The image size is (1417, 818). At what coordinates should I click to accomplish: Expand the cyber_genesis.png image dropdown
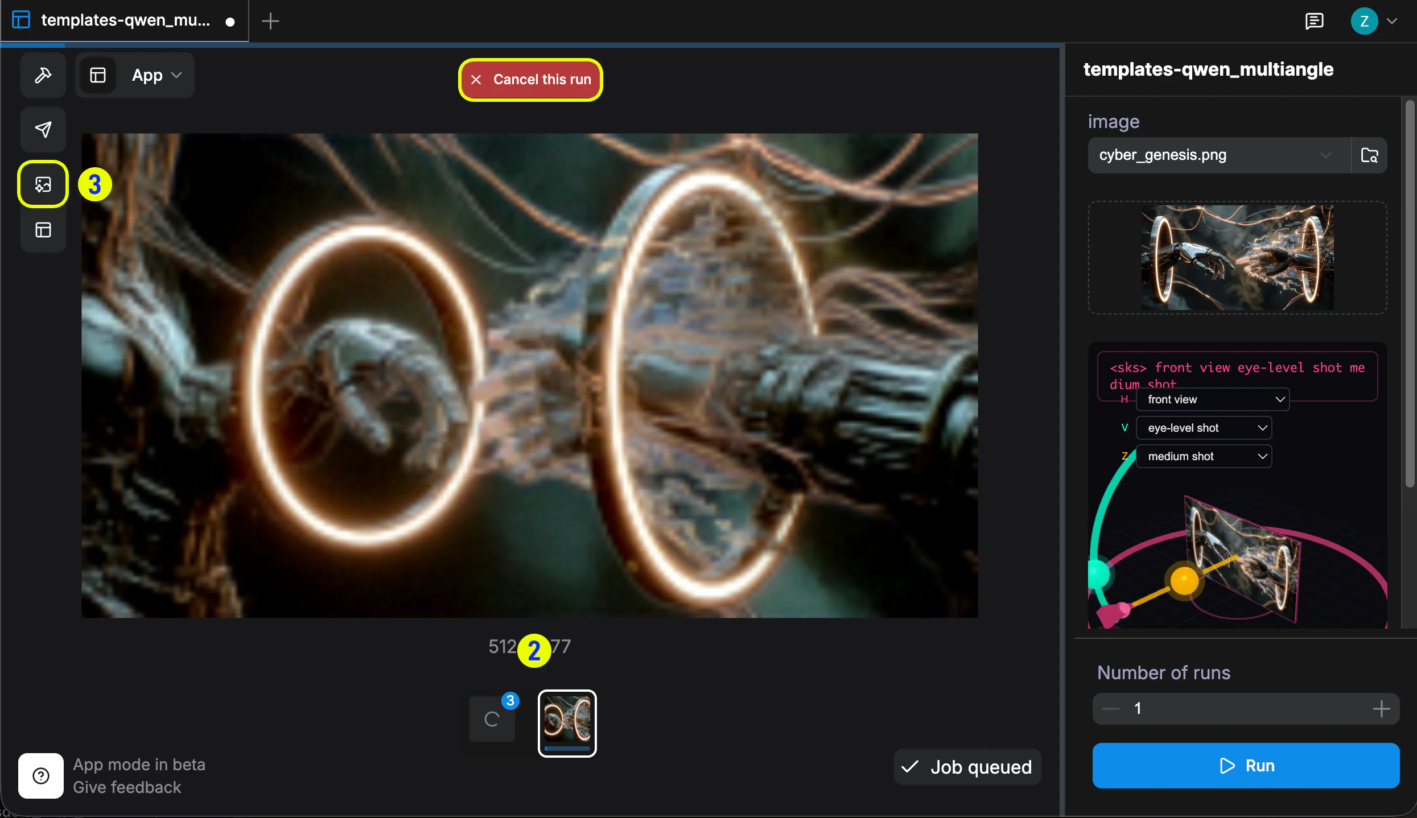tap(1218, 155)
